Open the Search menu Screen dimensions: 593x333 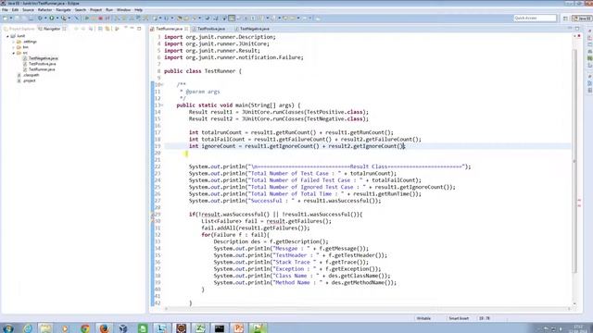tap(81, 10)
